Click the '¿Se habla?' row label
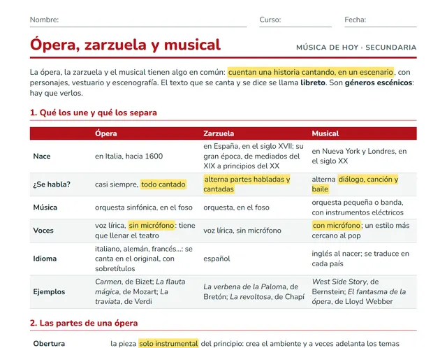Viewport: 447px width, 348px height. pyautogui.click(x=52, y=184)
